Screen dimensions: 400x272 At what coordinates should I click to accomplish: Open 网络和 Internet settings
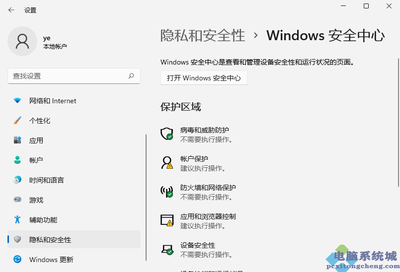pyautogui.click(x=74, y=101)
